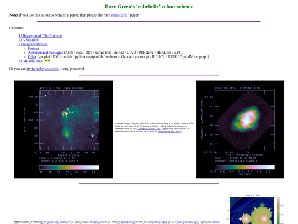Click the 'PEAK = 1.0208E+02' text in left image
The height and width of the screenshot is (224, 298).
point(57,158)
